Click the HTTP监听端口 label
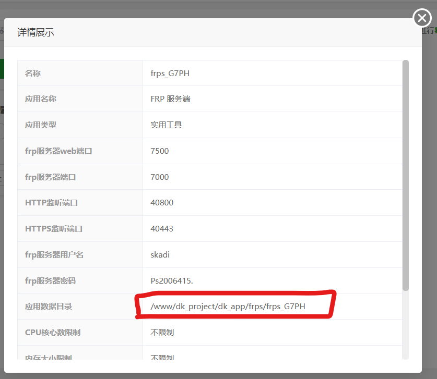This screenshot has width=437, height=379. pyautogui.click(x=51, y=203)
